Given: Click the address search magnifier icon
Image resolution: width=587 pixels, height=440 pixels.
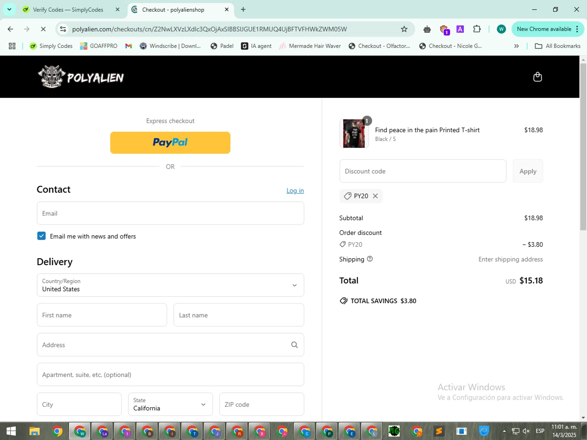Looking at the screenshot, I should [x=294, y=345].
